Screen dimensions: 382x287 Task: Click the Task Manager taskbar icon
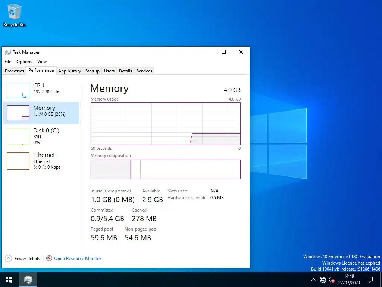point(28,280)
